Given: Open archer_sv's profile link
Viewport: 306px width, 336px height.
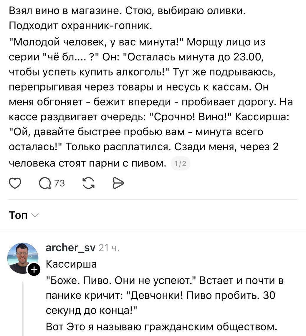Looking at the screenshot, I should point(70,247).
